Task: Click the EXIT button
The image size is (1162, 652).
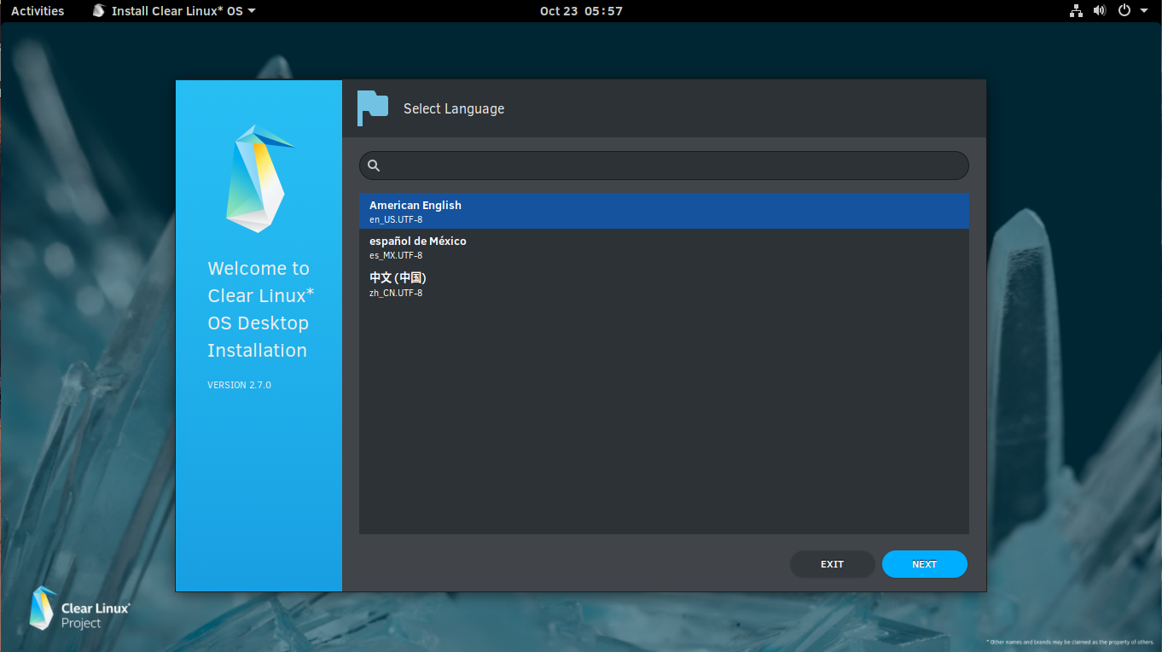Action: [x=832, y=564]
